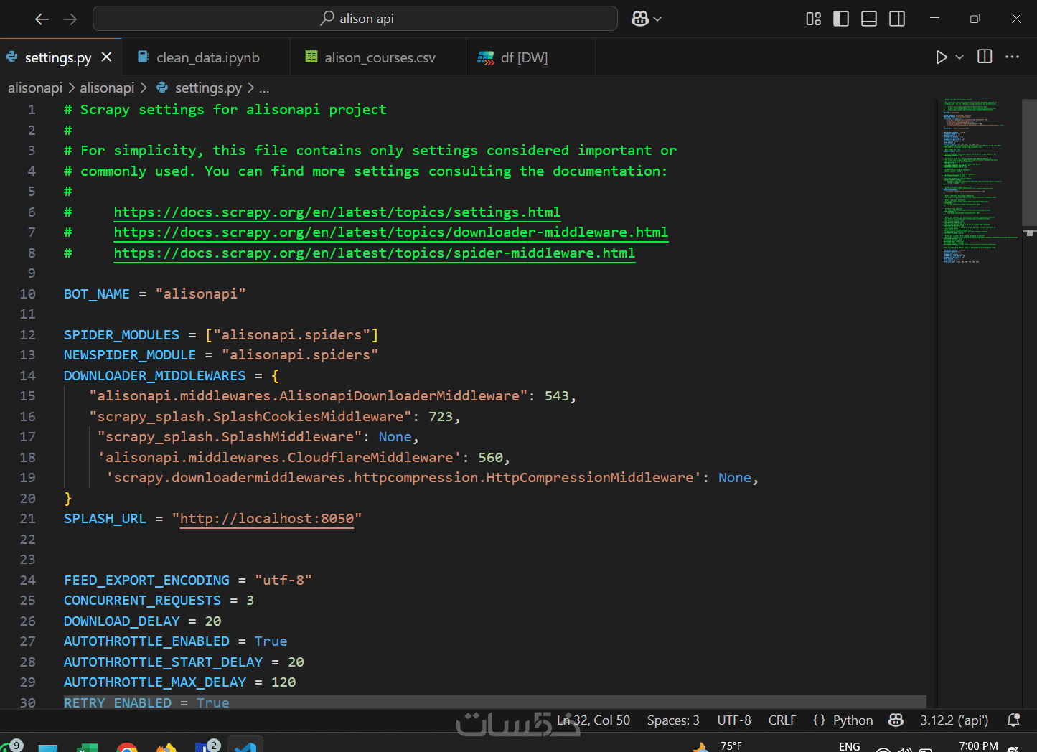Click the 'alison api' search box
The width and height of the screenshot is (1037, 752).
(355, 19)
